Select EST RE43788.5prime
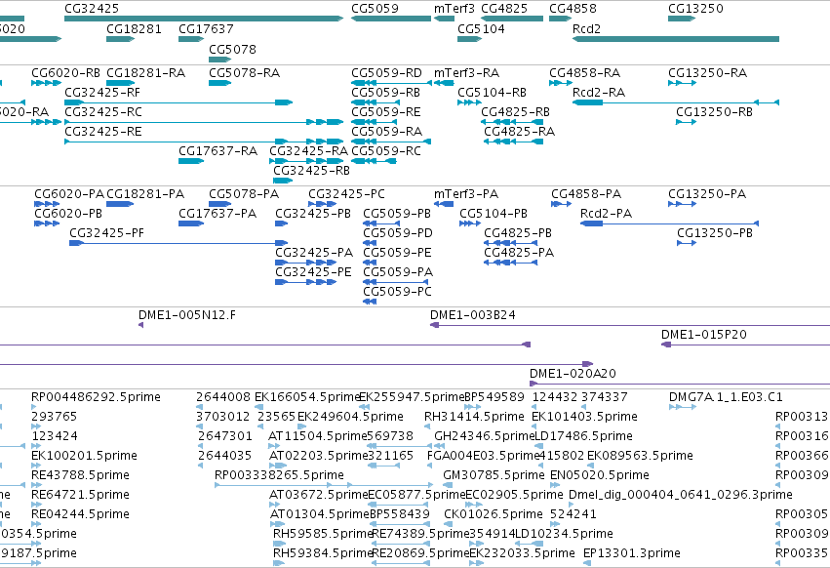The image size is (830, 568). pyautogui.click(x=36, y=484)
